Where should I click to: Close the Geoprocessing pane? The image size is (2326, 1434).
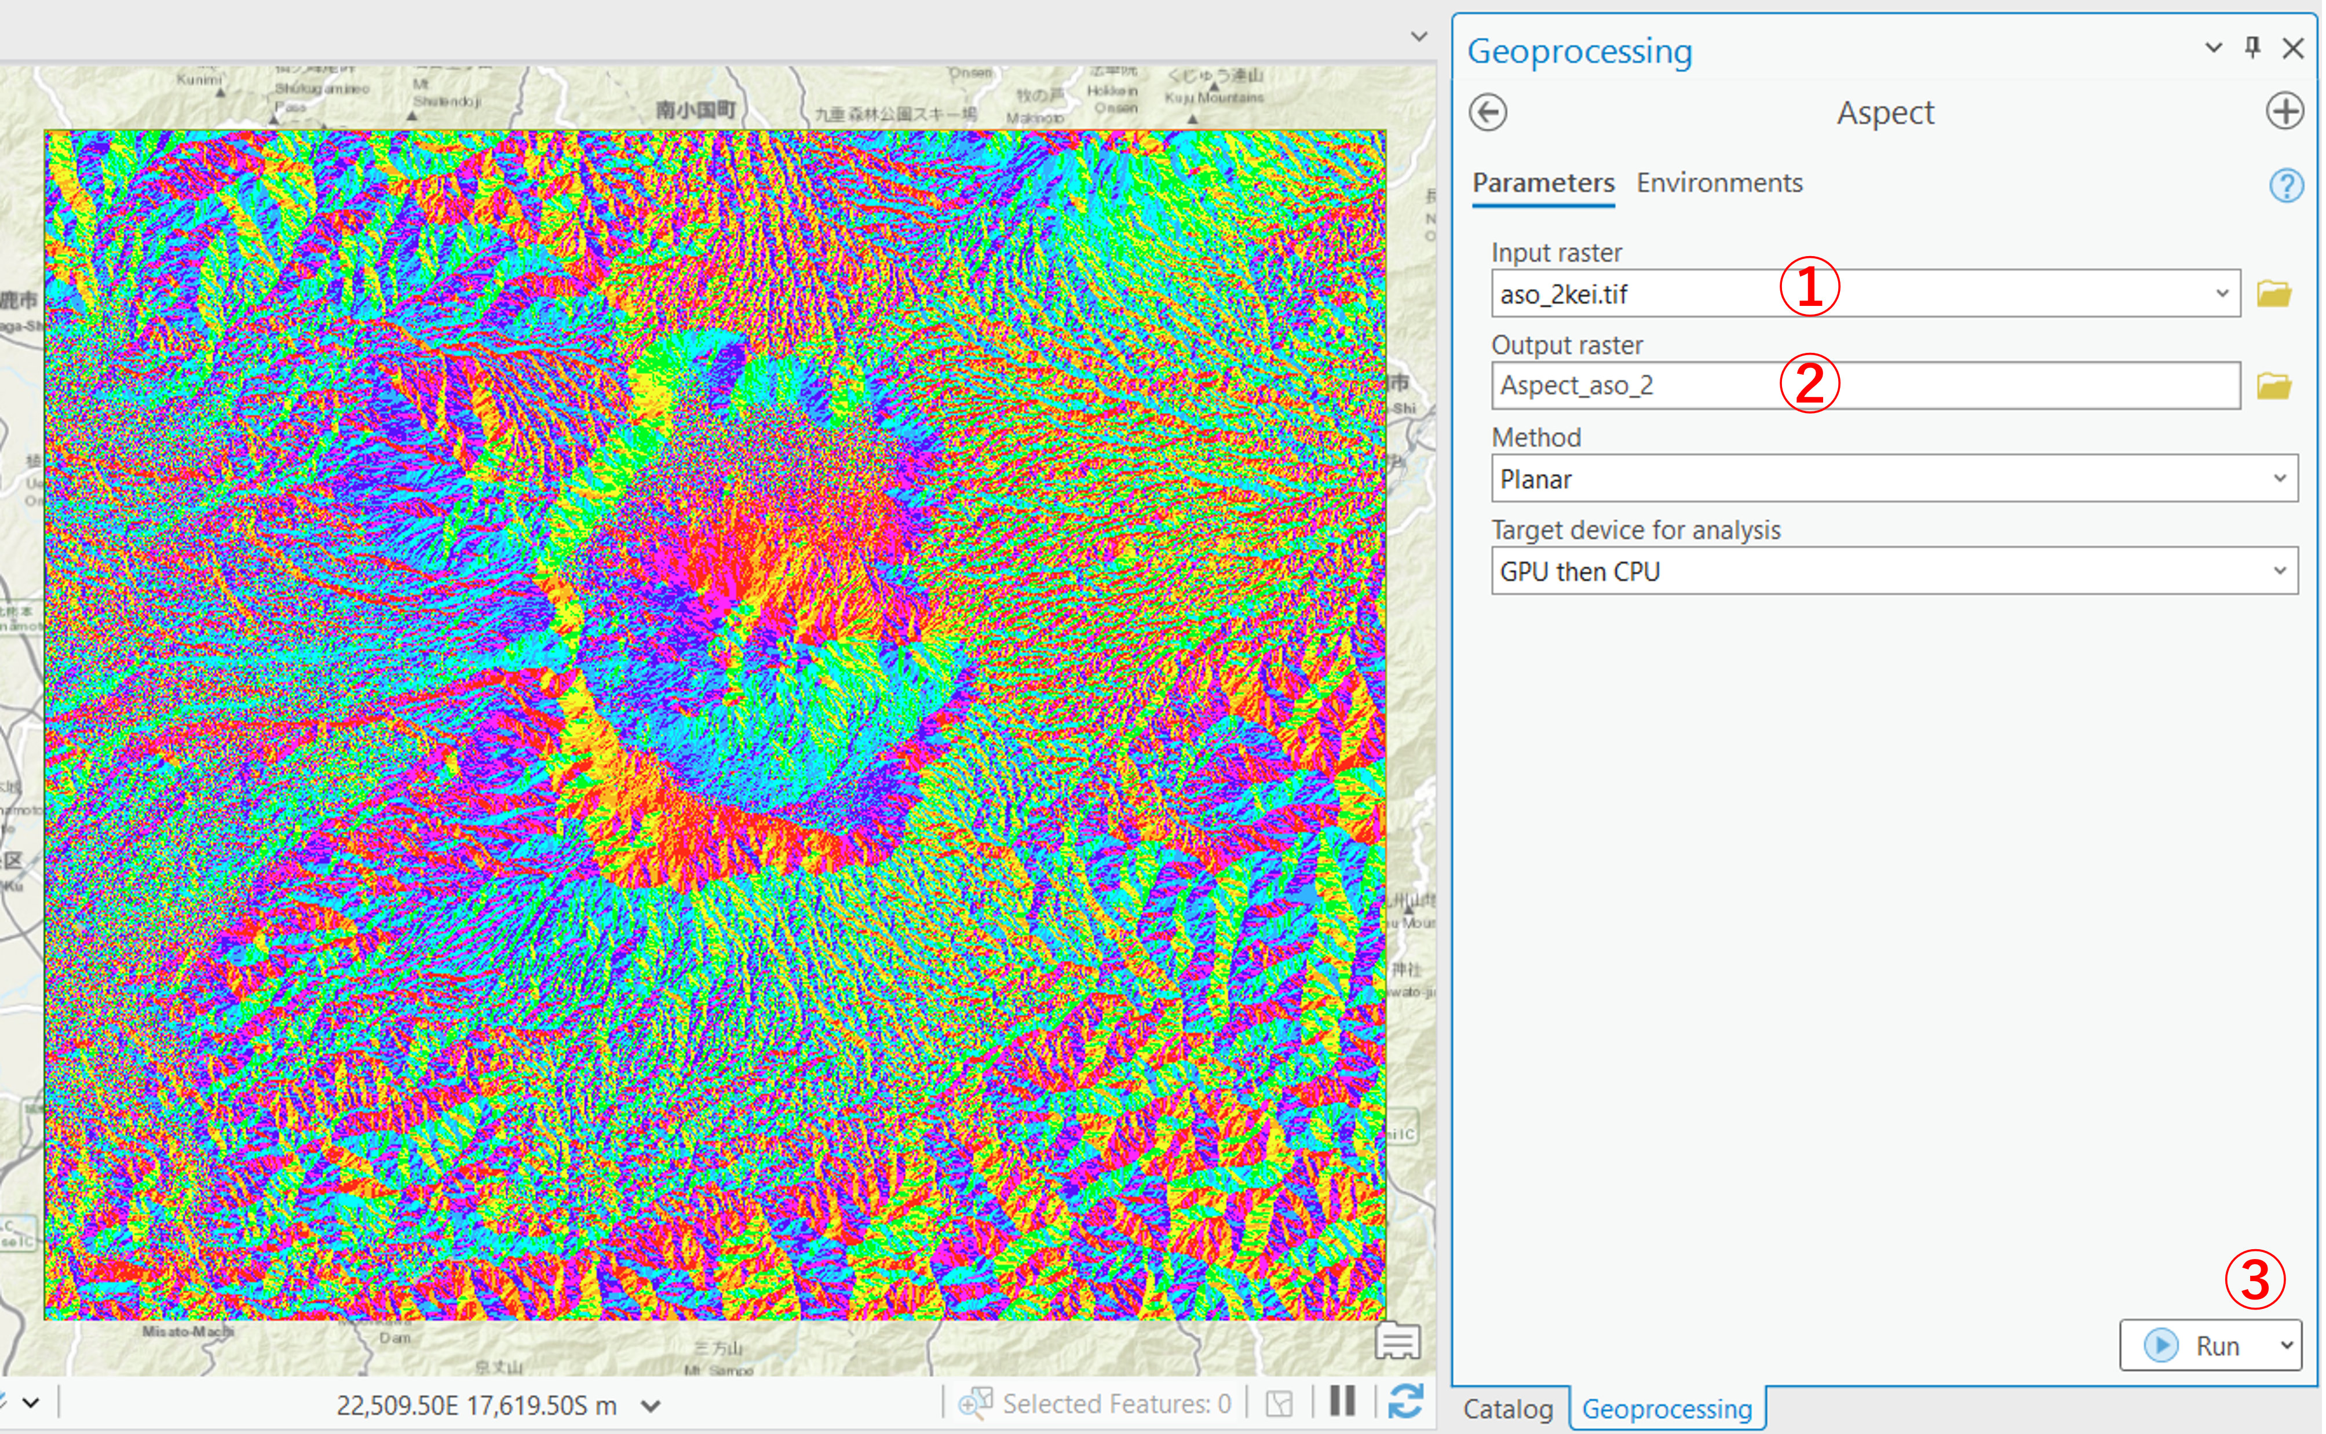pyautogui.click(x=2292, y=48)
